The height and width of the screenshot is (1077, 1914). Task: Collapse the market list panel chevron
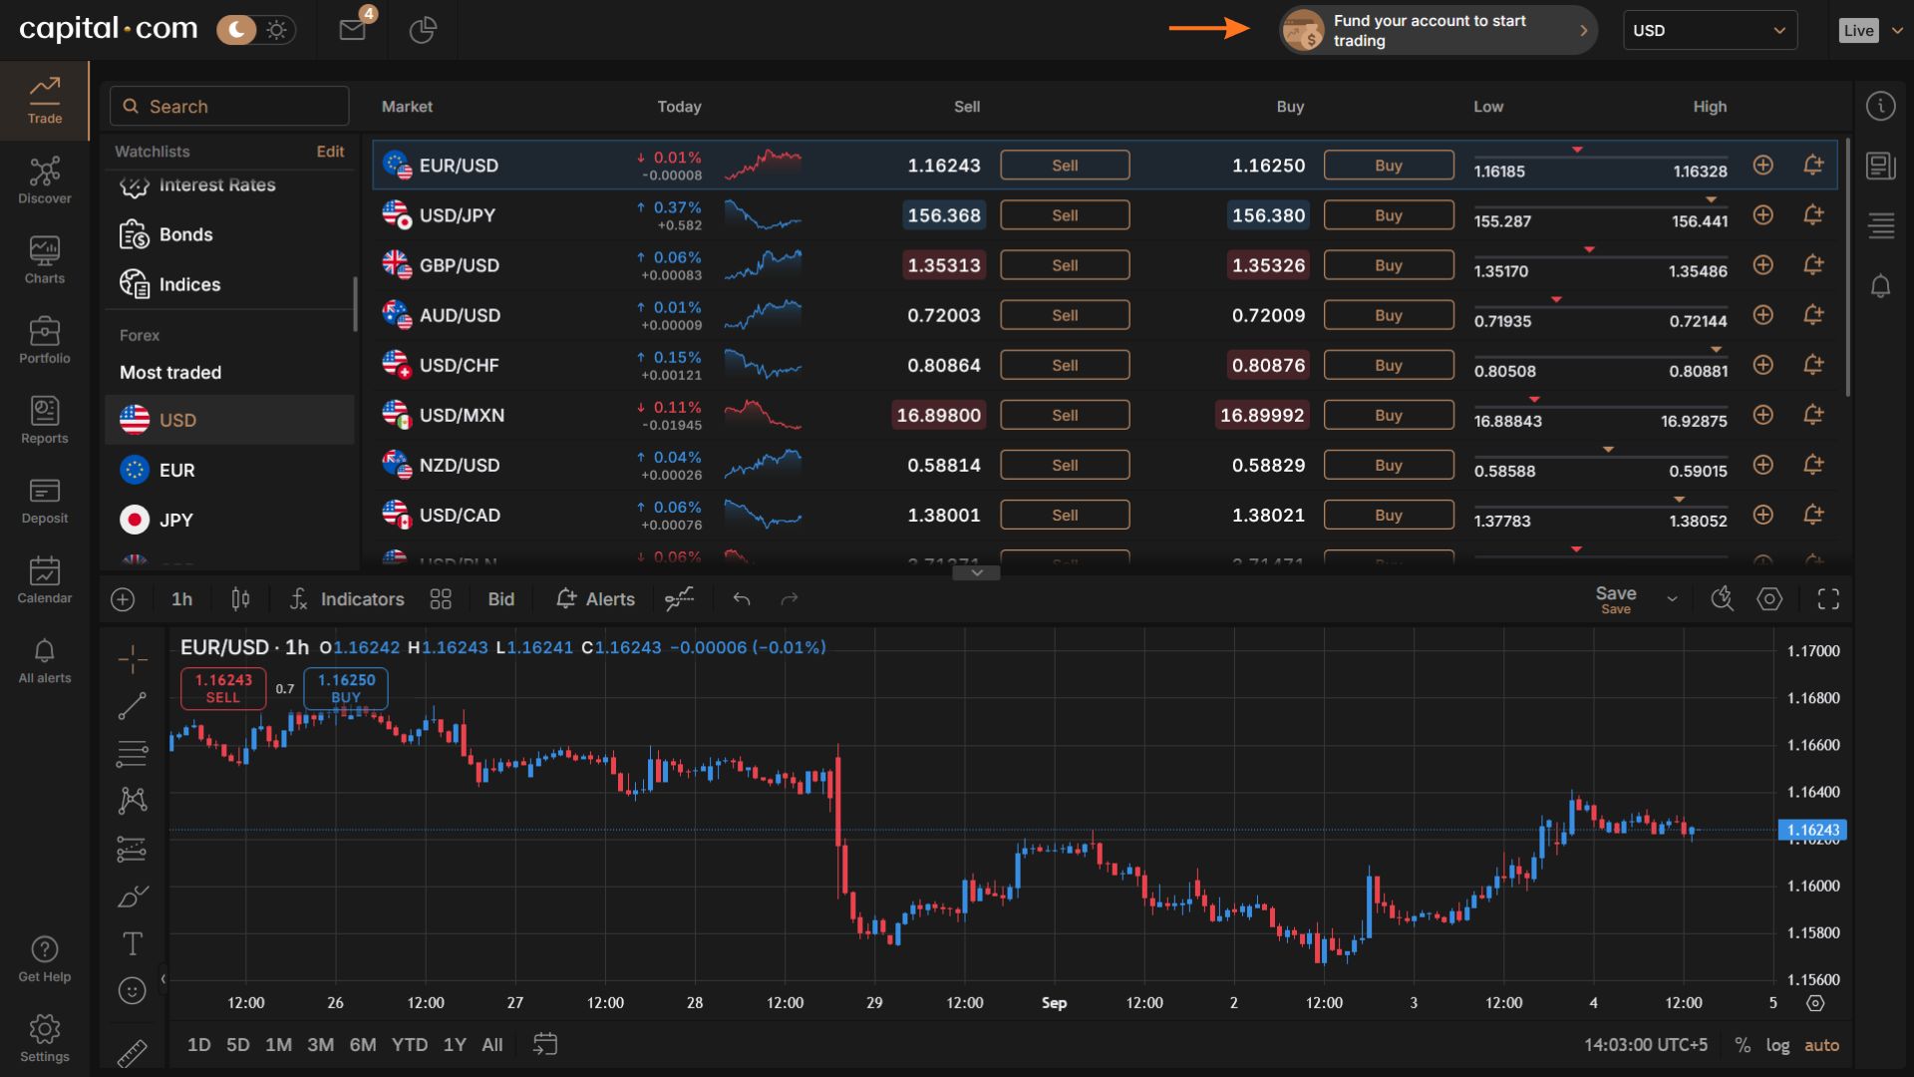click(x=977, y=572)
